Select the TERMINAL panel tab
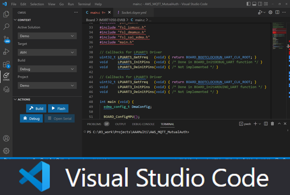 pyautogui.click(x=167, y=124)
